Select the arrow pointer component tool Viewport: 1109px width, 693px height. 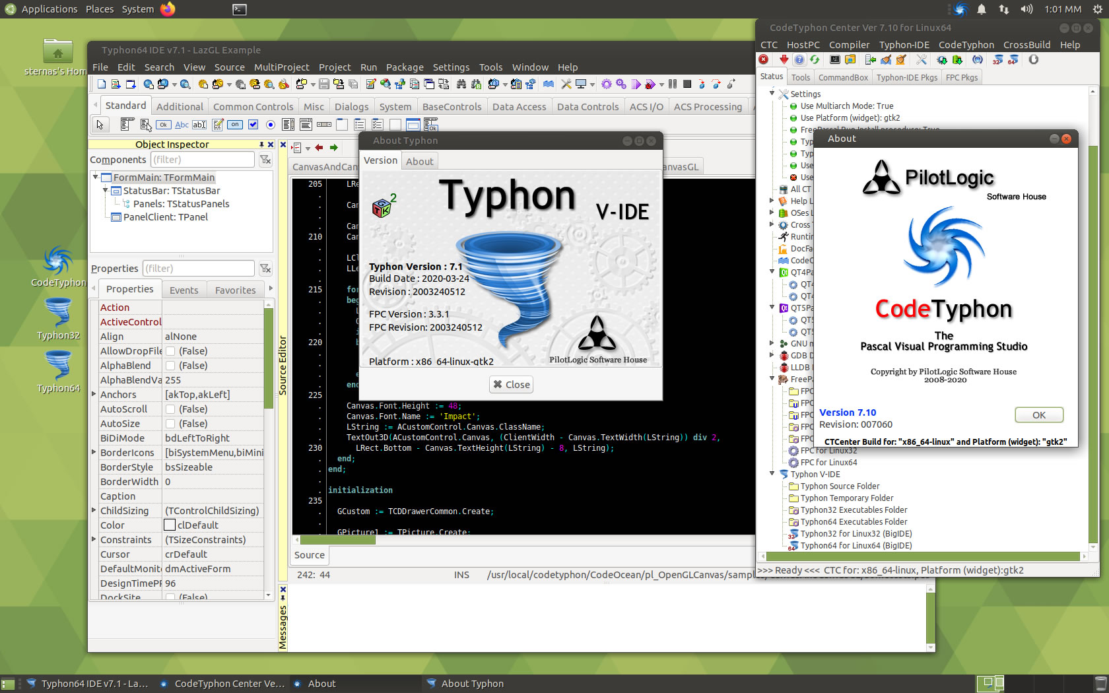point(100,124)
